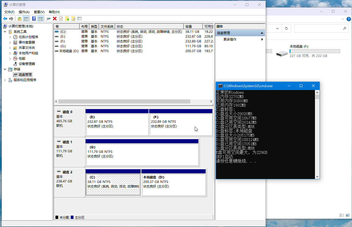
Task: Expand the 服务和应用程序 node
Action: click(5, 80)
